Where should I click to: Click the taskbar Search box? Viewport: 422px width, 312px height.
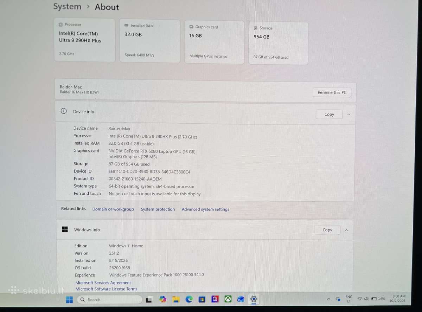pyautogui.click(x=110, y=300)
